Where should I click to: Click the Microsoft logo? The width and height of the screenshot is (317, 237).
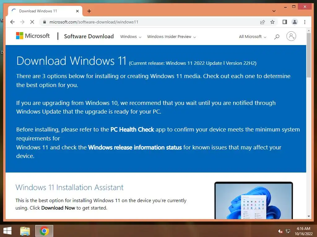[33, 36]
